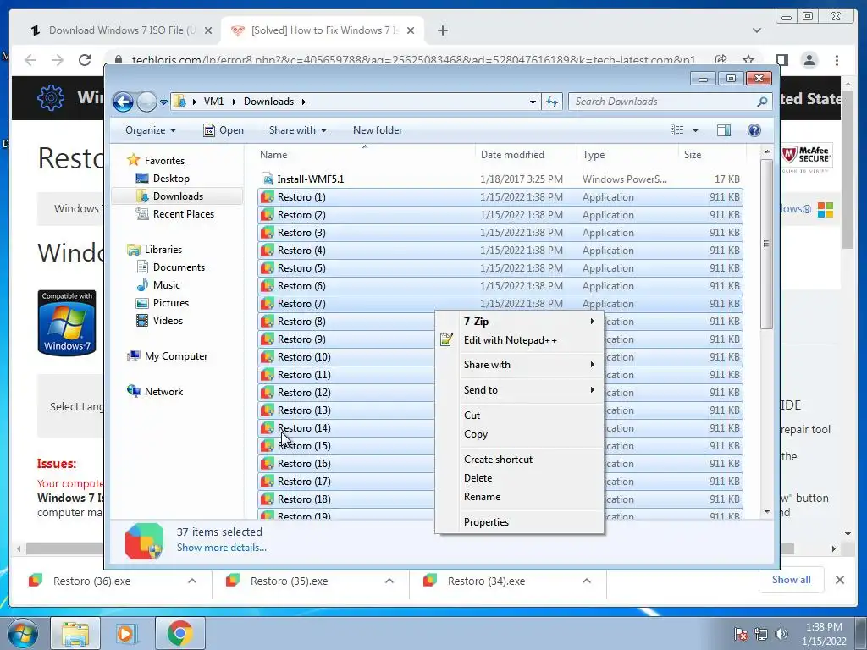The width and height of the screenshot is (867, 650).
Task: Click the Restoro (10) file icon
Action: [268, 357]
